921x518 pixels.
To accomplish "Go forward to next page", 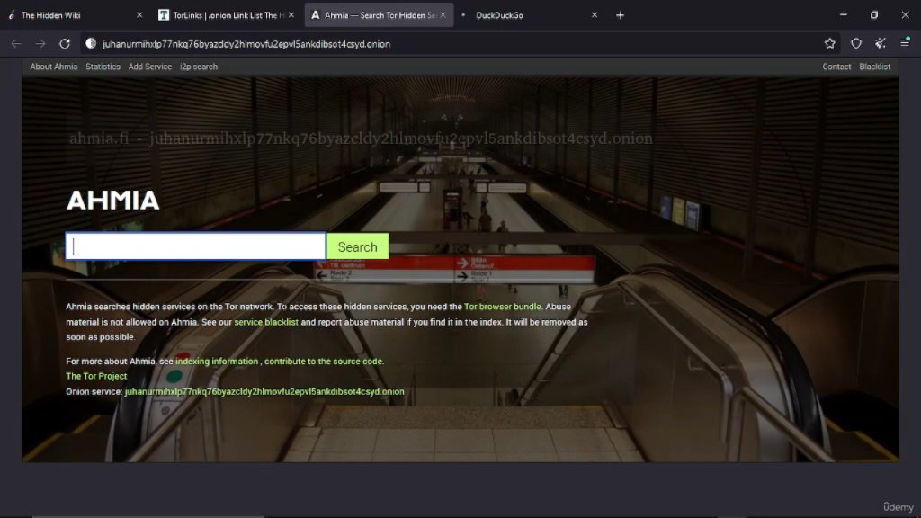I will 40,43.
